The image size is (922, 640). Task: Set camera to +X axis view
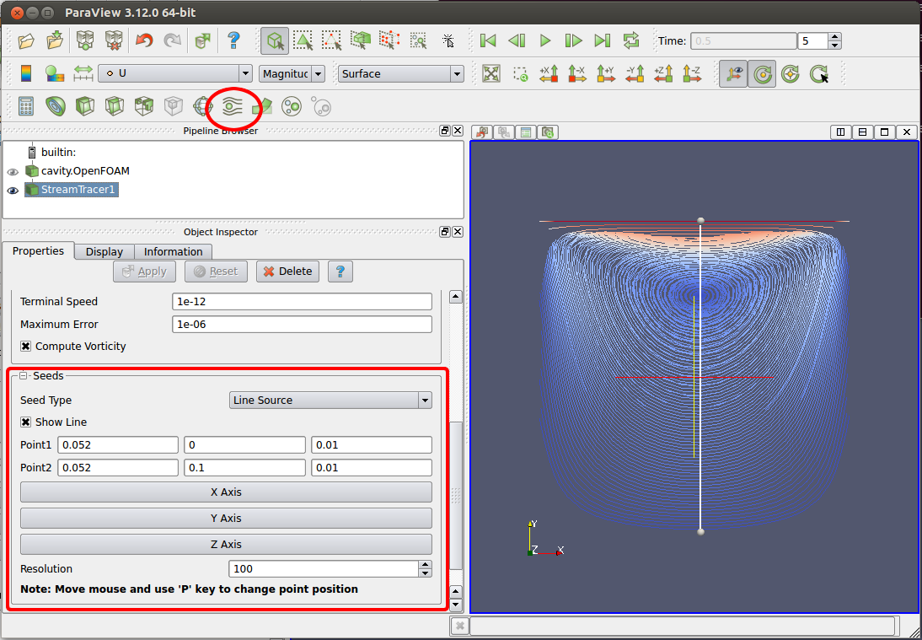tap(549, 73)
